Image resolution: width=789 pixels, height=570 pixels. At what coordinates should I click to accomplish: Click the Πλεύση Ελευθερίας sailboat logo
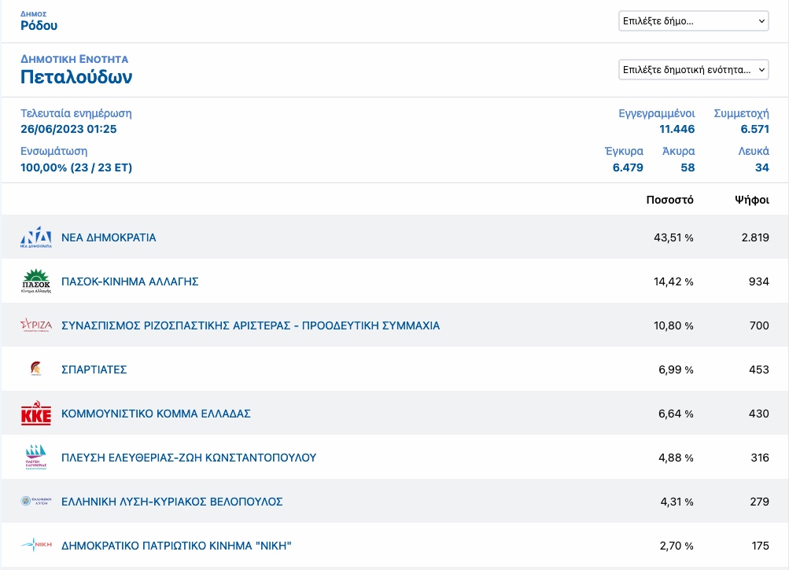pyautogui.click(x=35, y=457)
